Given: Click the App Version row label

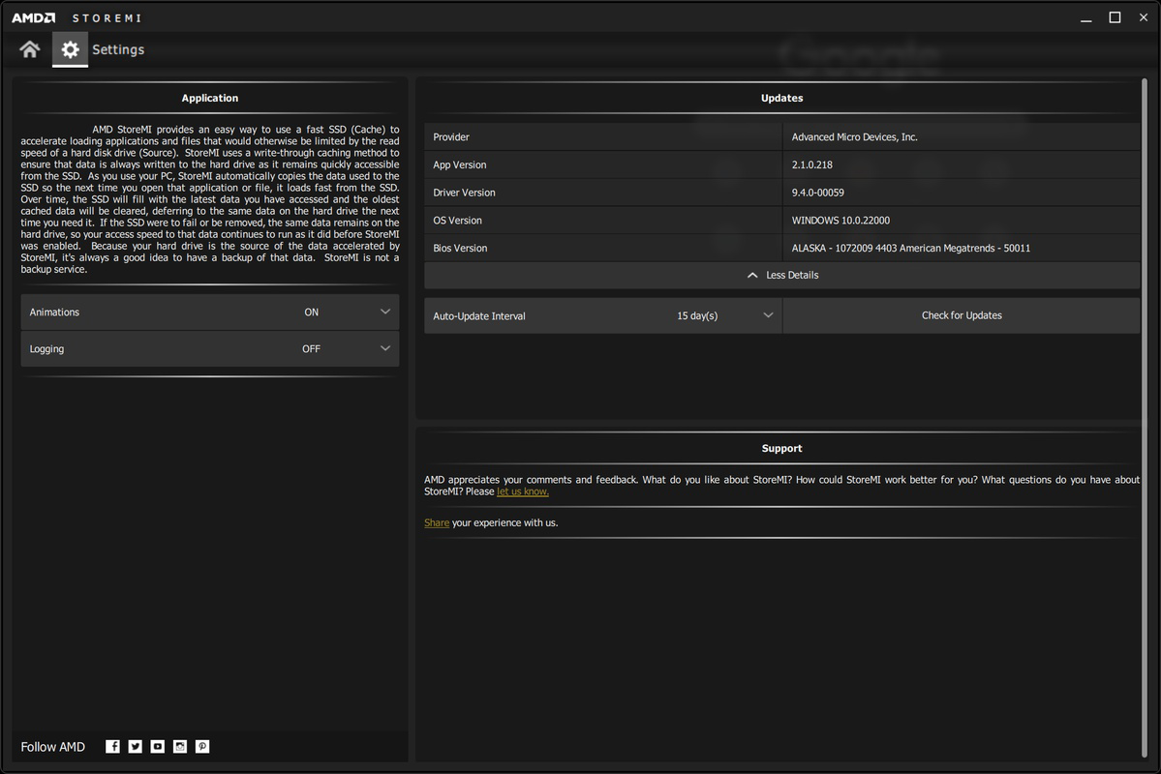Looking at the screenshot, I should (x=460, y=165).
